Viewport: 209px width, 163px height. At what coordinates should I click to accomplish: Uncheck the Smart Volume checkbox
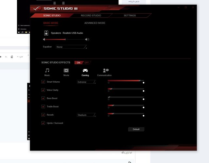pos(43,82)
